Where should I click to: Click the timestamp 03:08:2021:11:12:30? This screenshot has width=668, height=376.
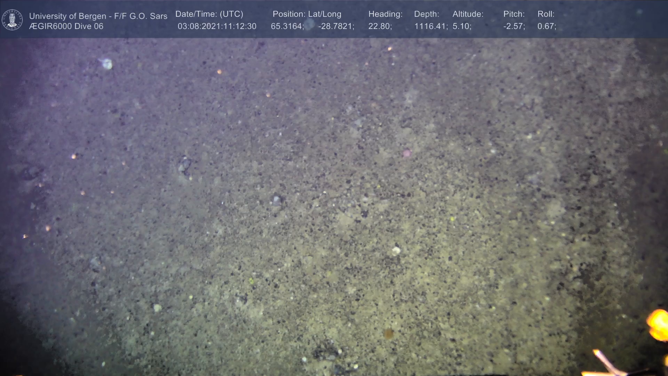[217, 26]
